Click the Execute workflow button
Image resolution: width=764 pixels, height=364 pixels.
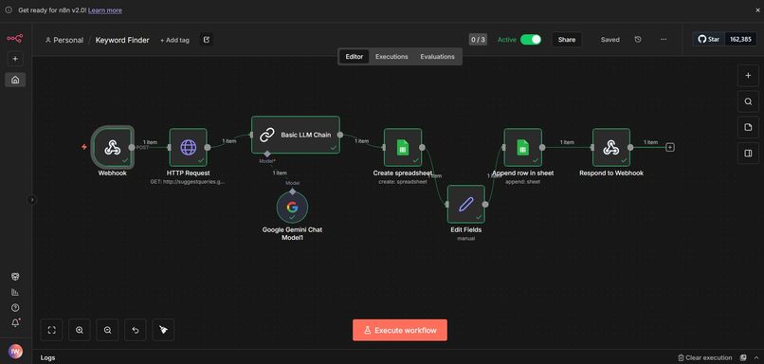point(400,331)
